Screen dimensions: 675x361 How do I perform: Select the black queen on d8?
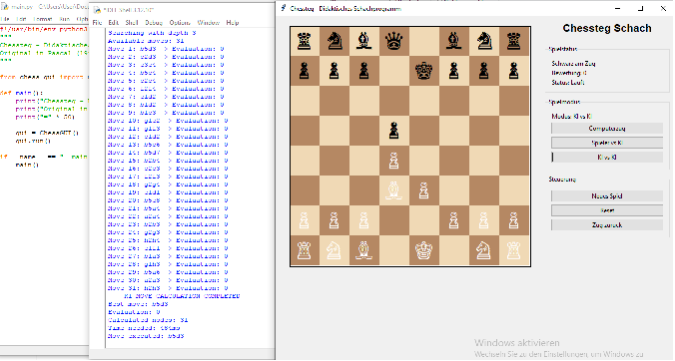[x=393, y=42]
